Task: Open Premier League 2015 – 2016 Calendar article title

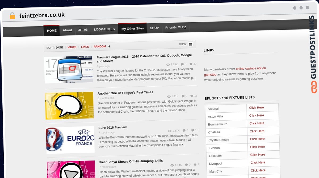Action: [144, 58]
